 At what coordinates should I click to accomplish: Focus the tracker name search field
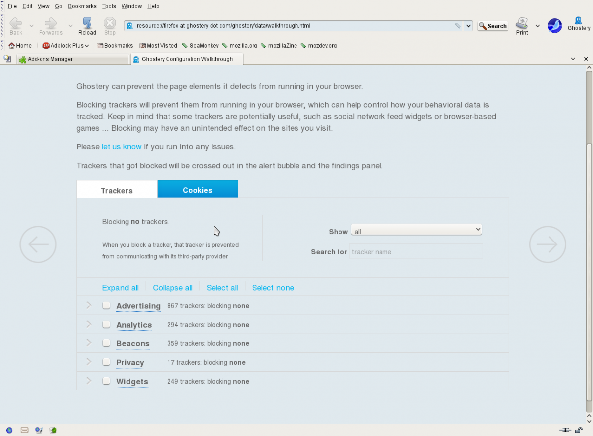point(416,251)
